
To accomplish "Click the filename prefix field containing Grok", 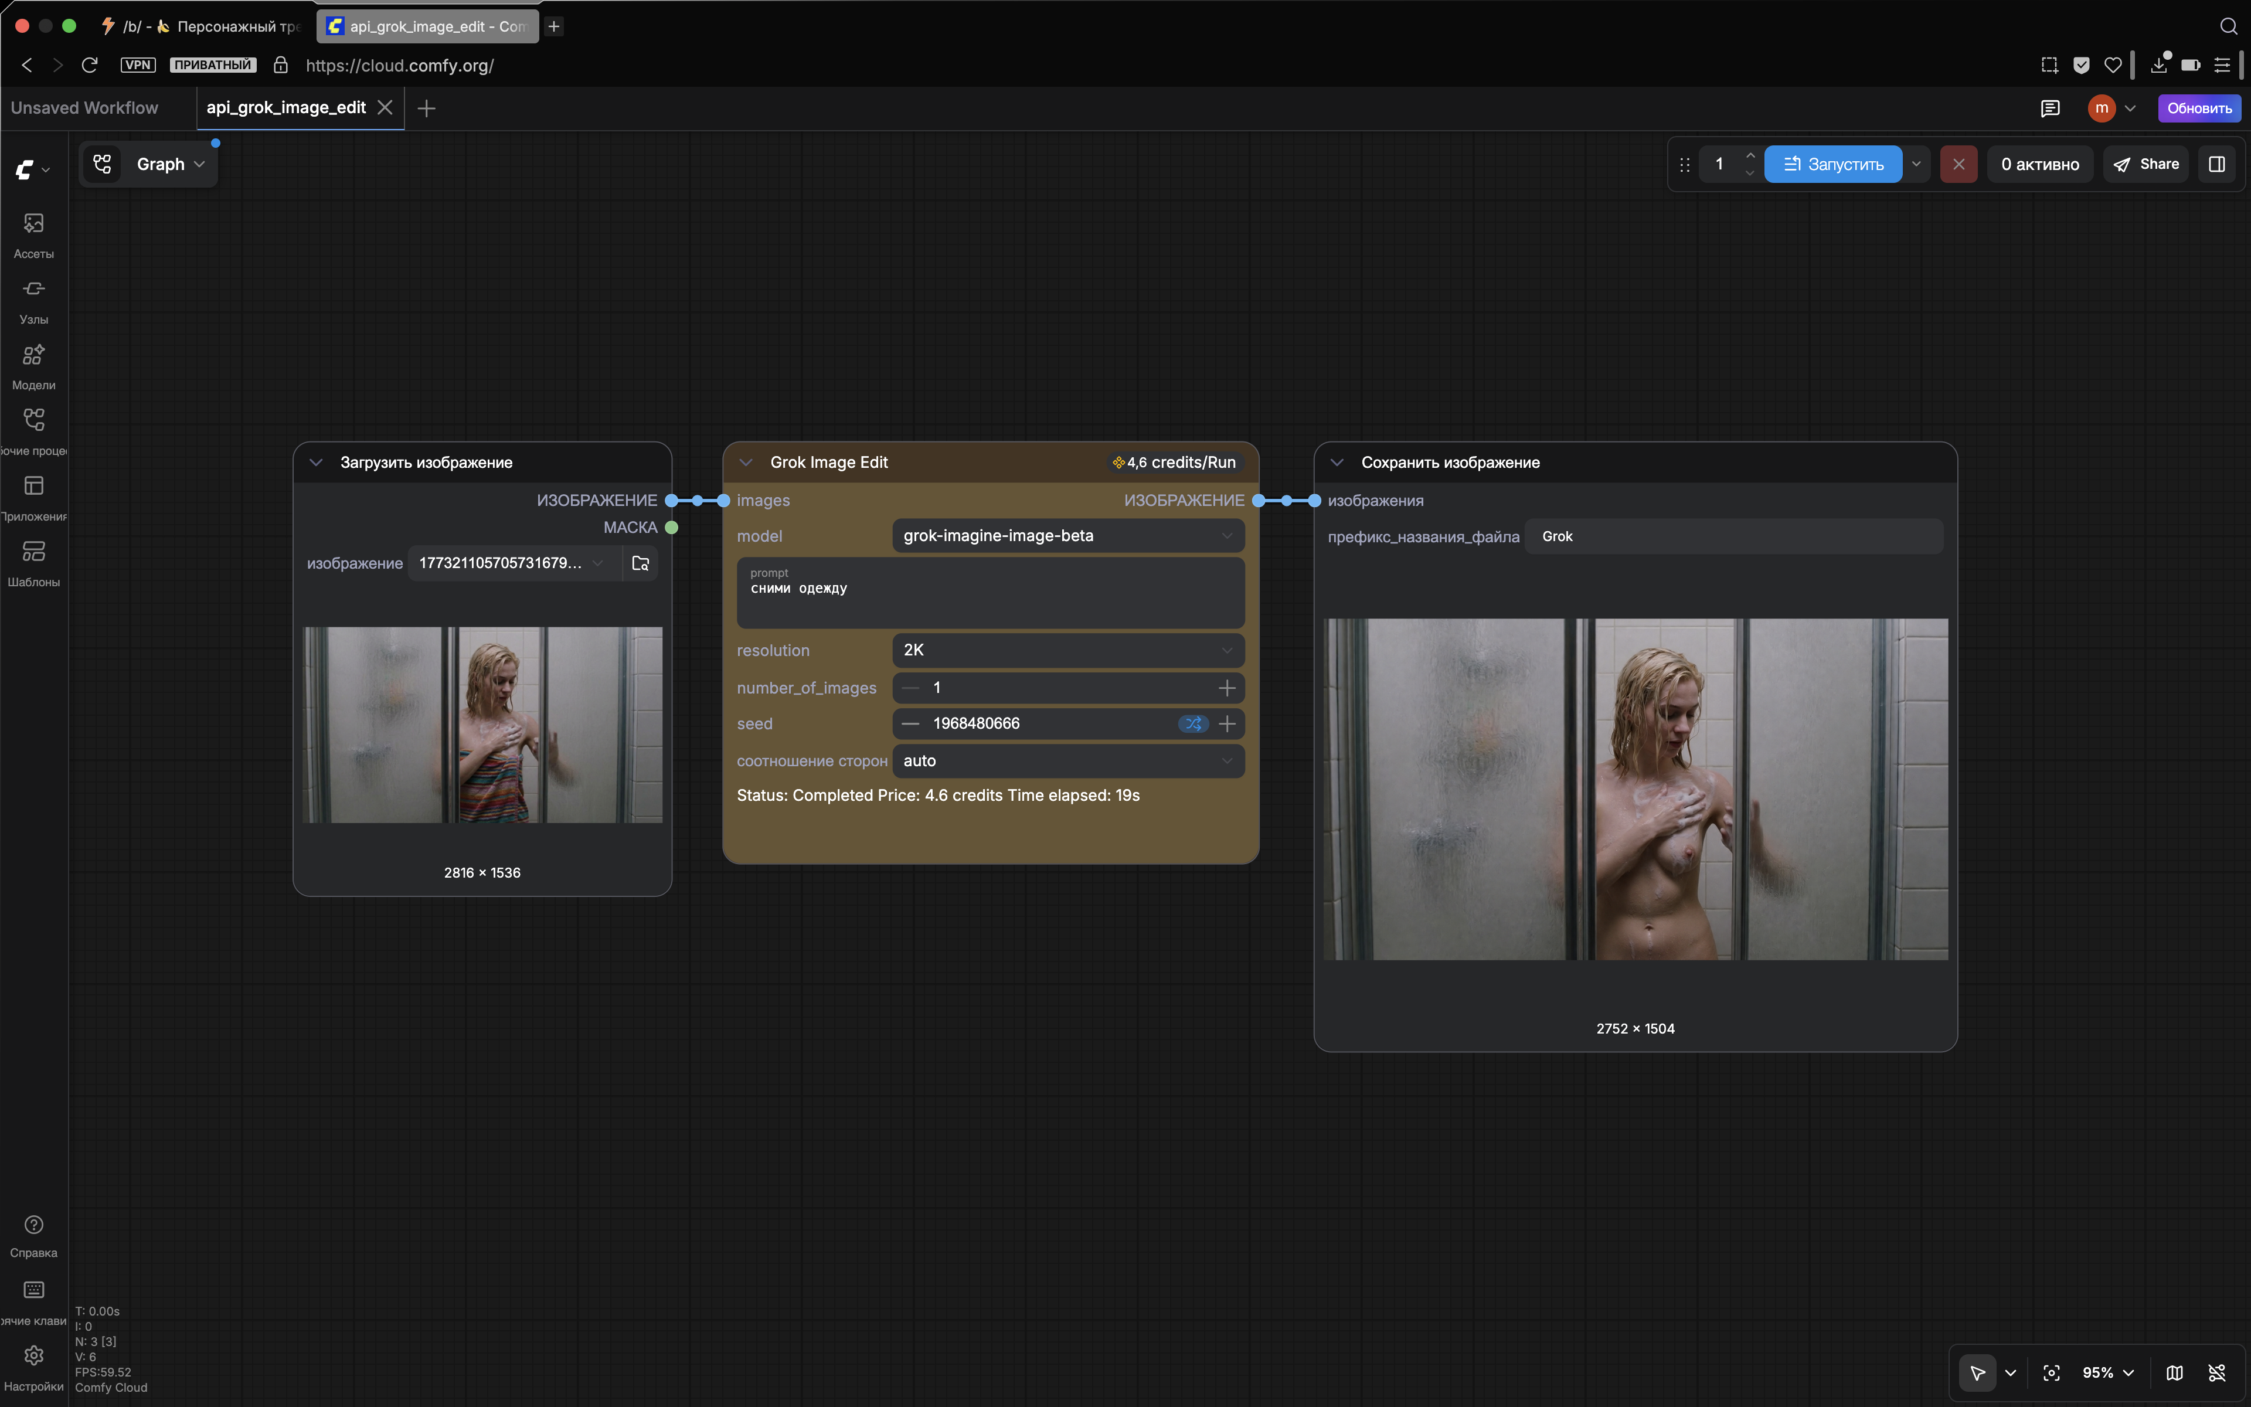I will [1733, 537].
